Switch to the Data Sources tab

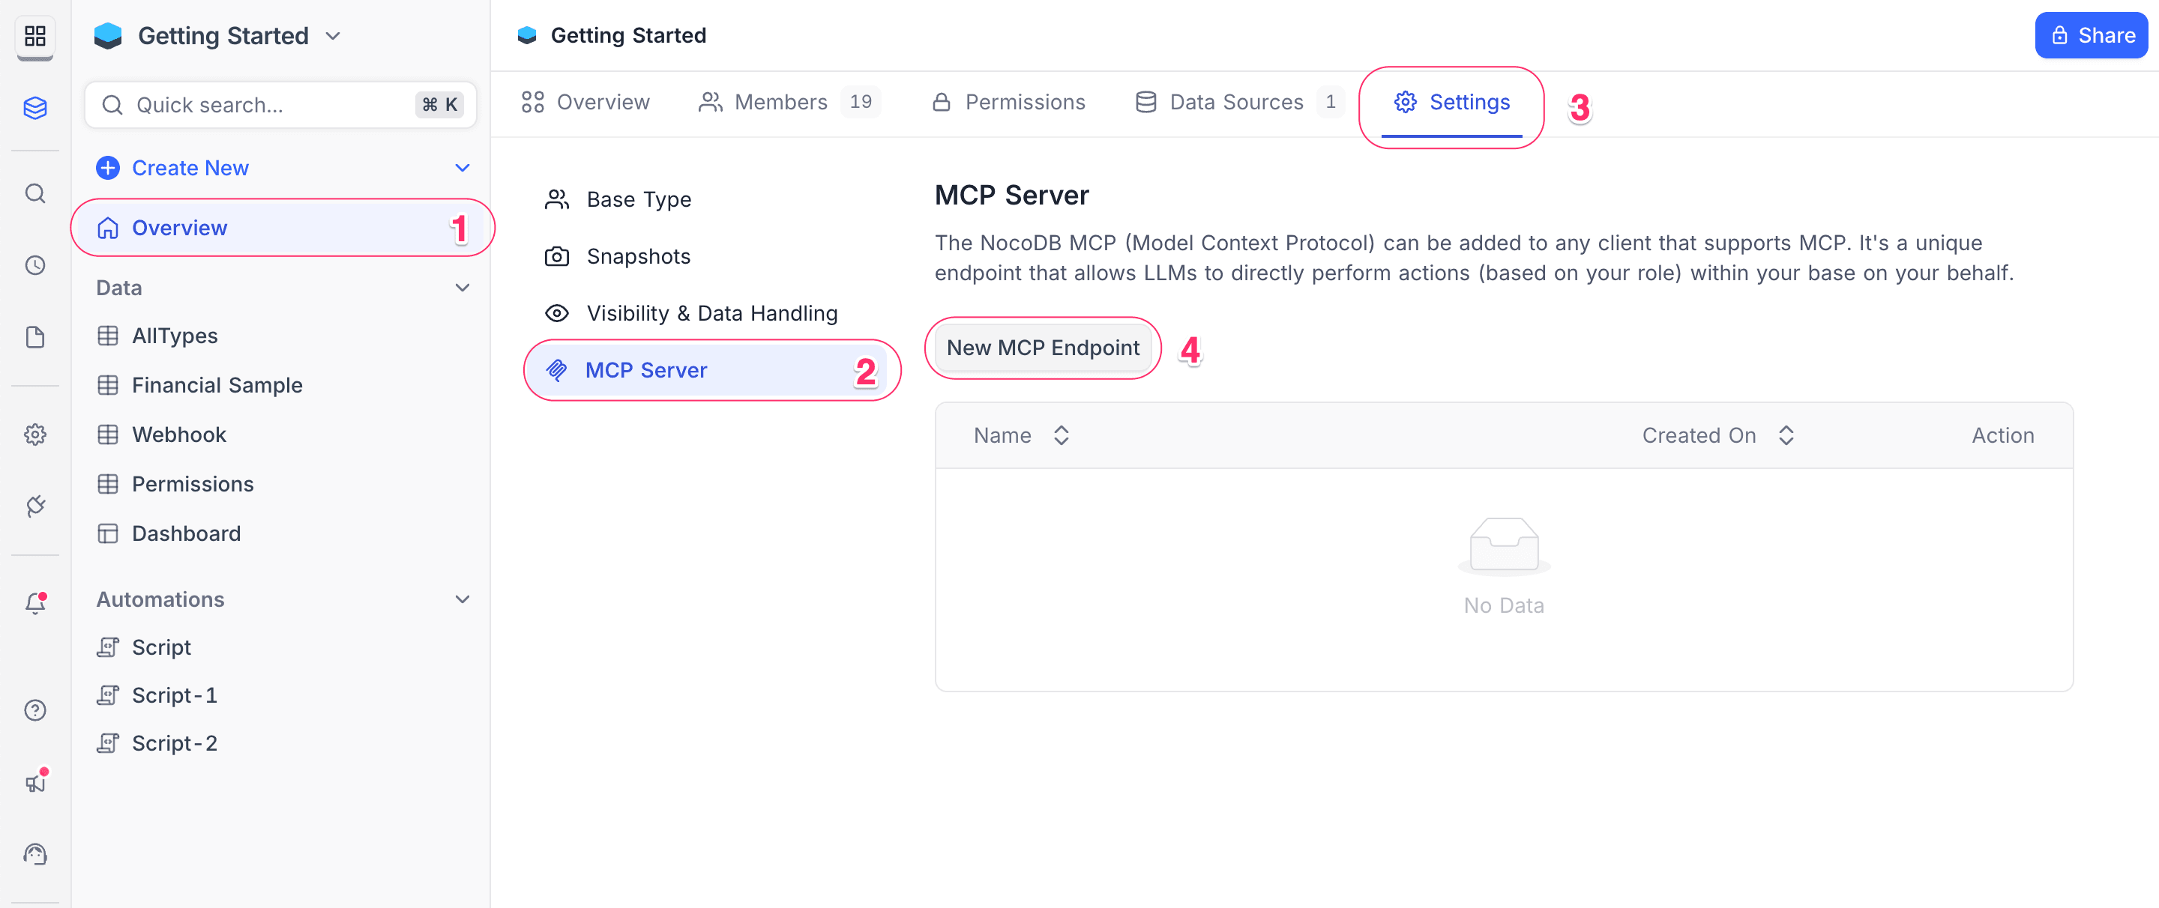click(x=1236, y=101)
